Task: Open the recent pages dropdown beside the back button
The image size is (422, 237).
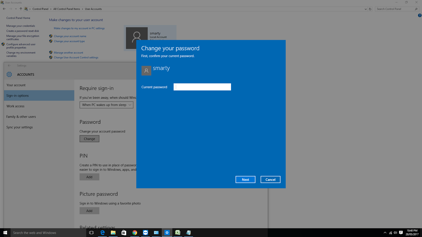Action: click(16, 9)
